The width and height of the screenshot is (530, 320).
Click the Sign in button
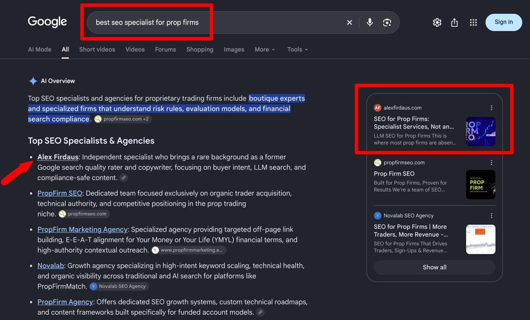pyautogui.click(x=504, y=22)
